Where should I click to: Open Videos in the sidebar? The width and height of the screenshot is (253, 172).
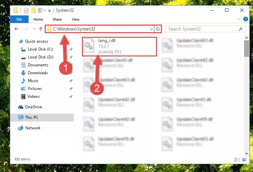(x=34, y=97)
